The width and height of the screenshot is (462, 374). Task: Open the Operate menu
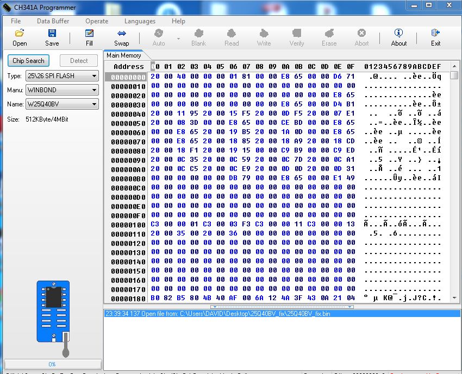point(97,21)
